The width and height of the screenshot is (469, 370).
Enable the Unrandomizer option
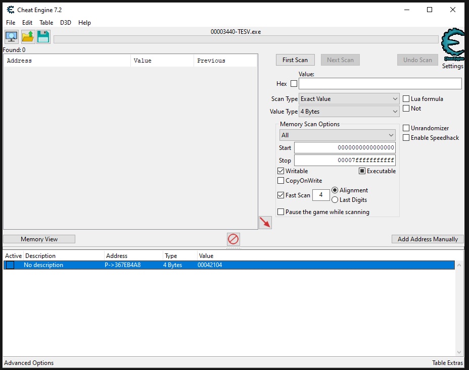pyautogui.click(x=406, y=128)
